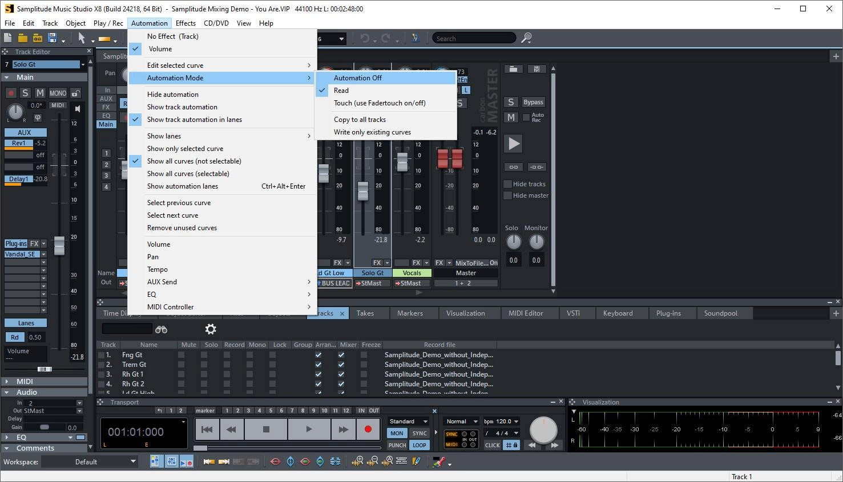Toggle the phase invert button in Track Editor

pos(38,117)
